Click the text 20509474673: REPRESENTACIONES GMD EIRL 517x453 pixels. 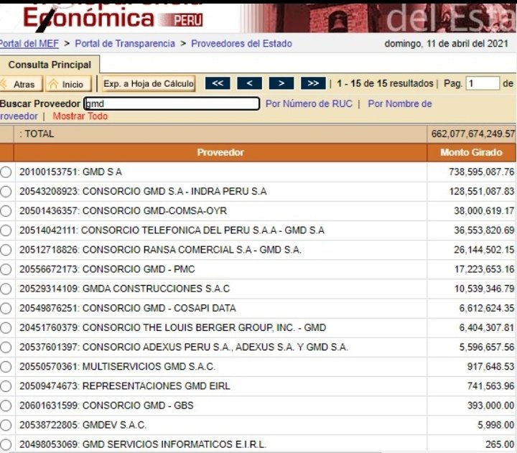click(x=125, y=386)
